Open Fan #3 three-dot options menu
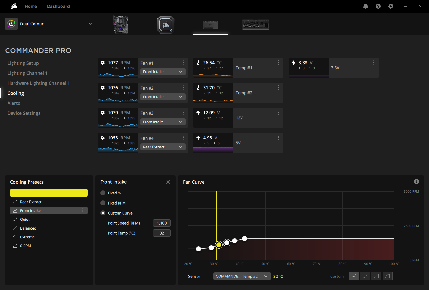This screenshot has height=290, width=429. pyautogui.click(x=183, y=113)
